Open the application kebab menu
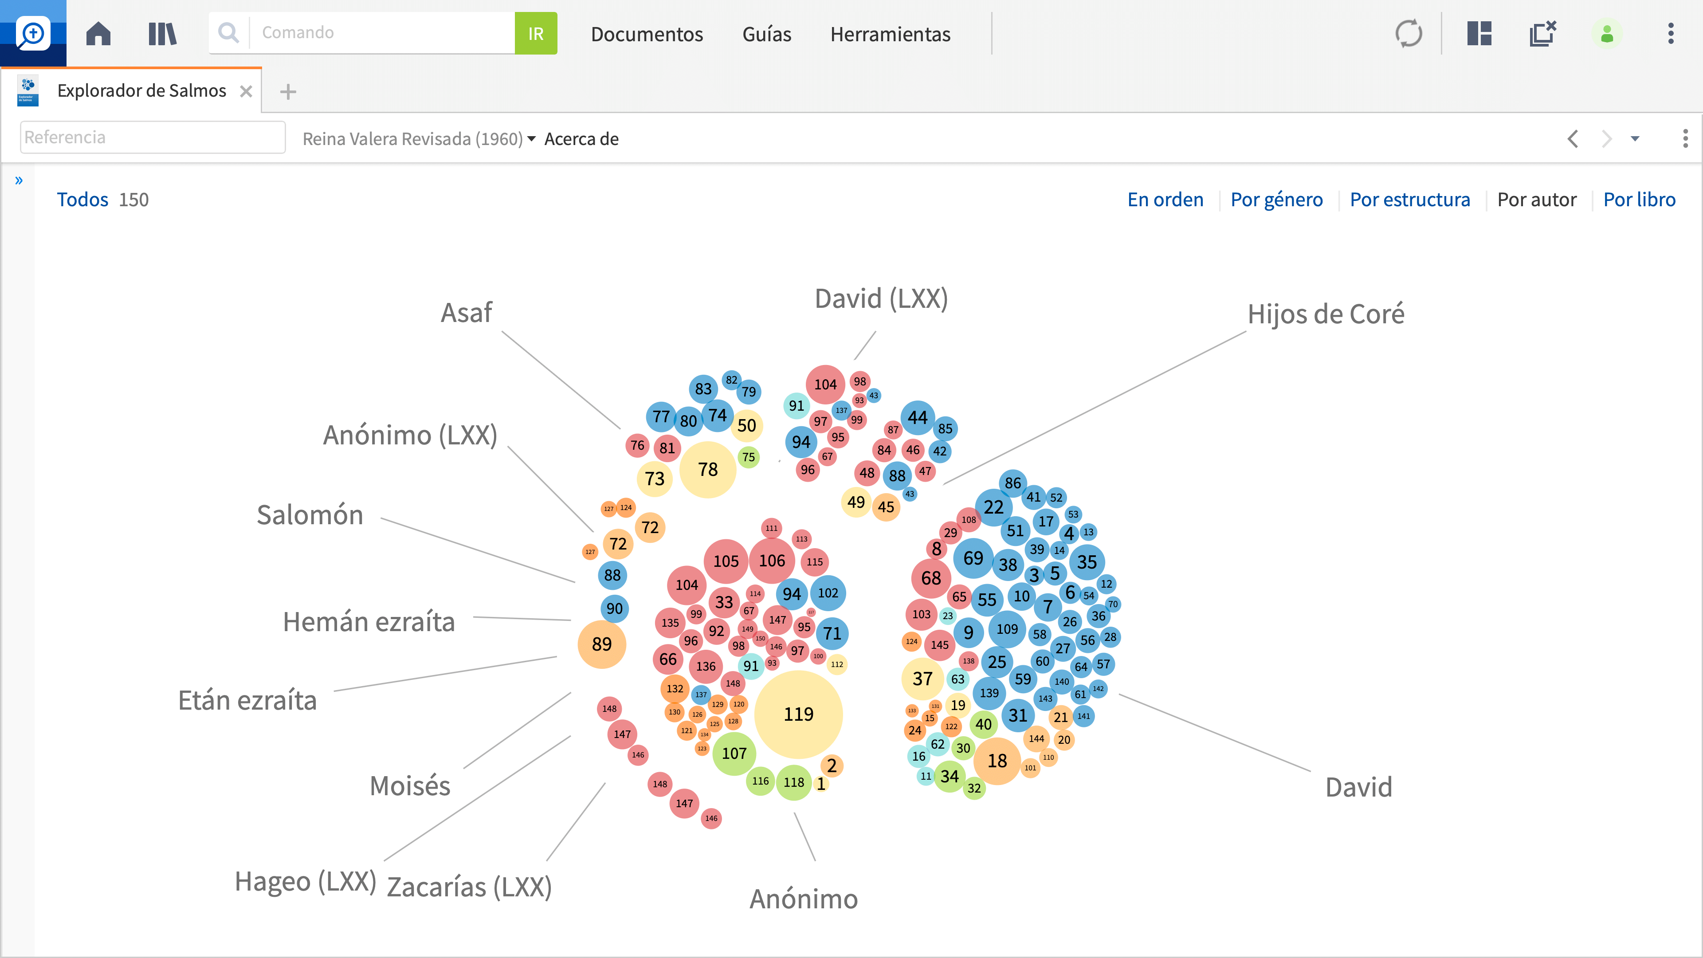Viewport: 1703px width, 958px height. (x=1671, y=33)
